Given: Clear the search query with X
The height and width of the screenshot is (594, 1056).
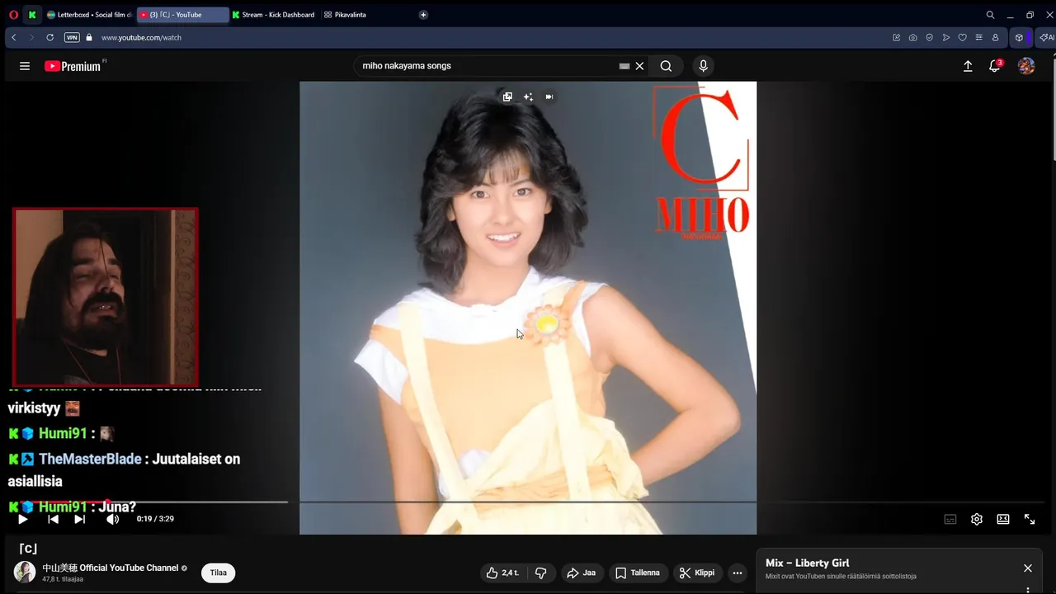Looking at the screenshot, I should click(x=639, y=66).
